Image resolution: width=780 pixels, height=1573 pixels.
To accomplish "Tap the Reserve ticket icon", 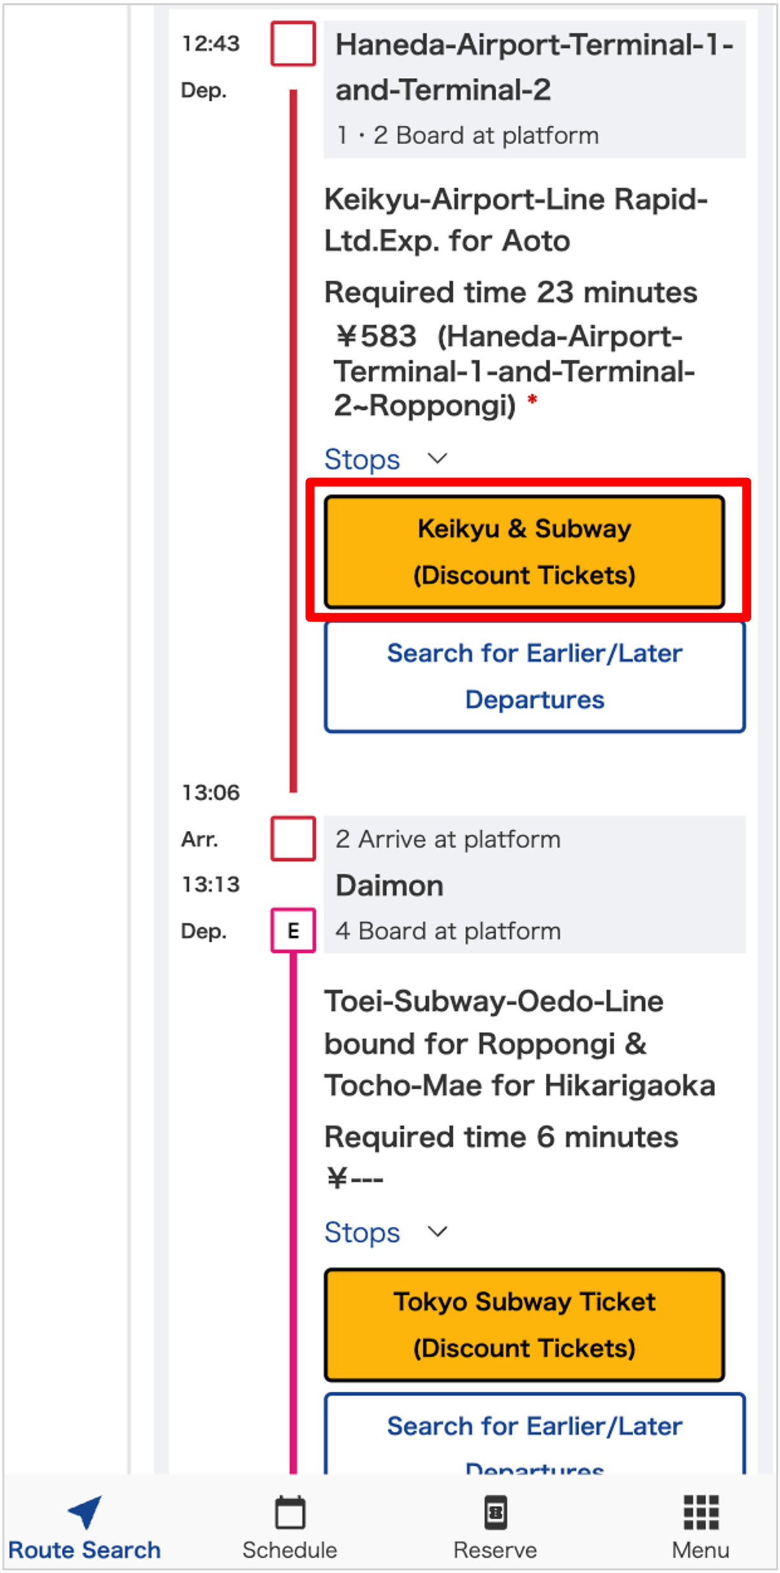I will [x=496, y=1512].
